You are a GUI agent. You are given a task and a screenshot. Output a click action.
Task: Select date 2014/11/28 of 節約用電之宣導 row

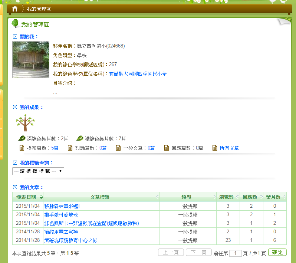28,232
